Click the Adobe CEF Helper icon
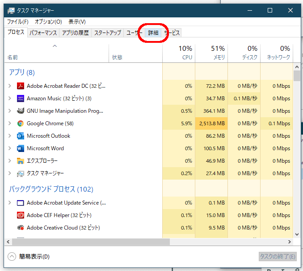The image size is (303, 271). click(21, 215)
